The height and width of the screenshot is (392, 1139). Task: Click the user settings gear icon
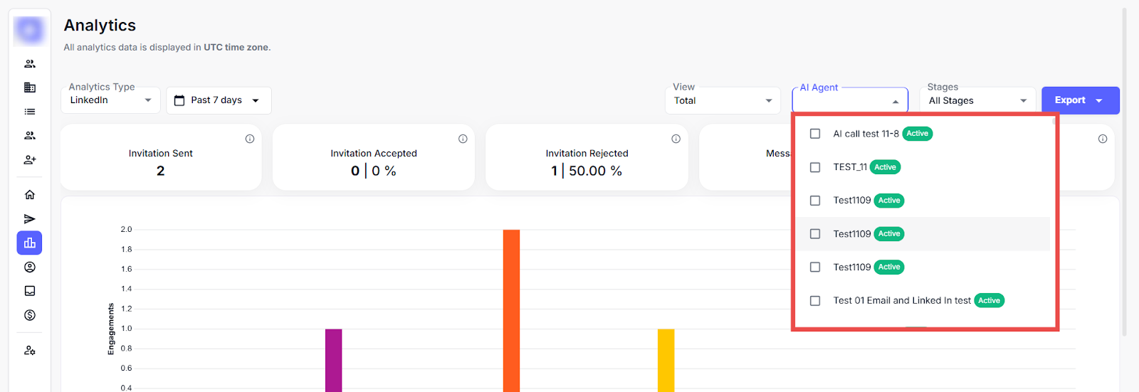(x=29, y=351)
